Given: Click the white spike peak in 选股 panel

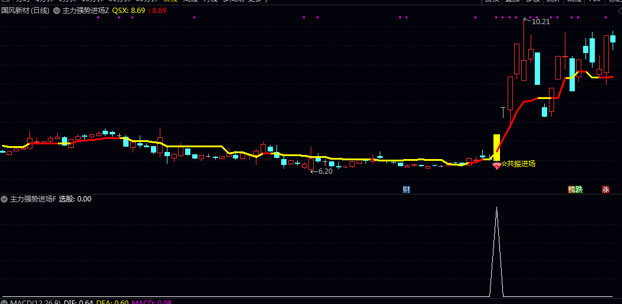Looking at the screenshot, I should [x=496, y=209].
